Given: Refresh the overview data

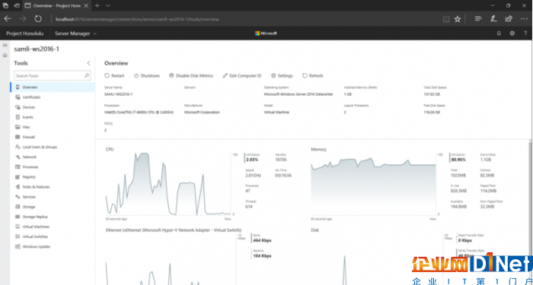Looking at the screenshot, I should (x=313, y=76).
